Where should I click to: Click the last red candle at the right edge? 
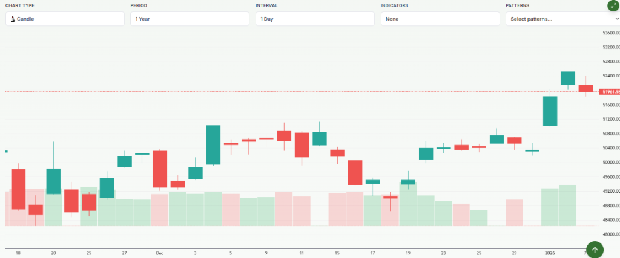(x=585, y=88)
